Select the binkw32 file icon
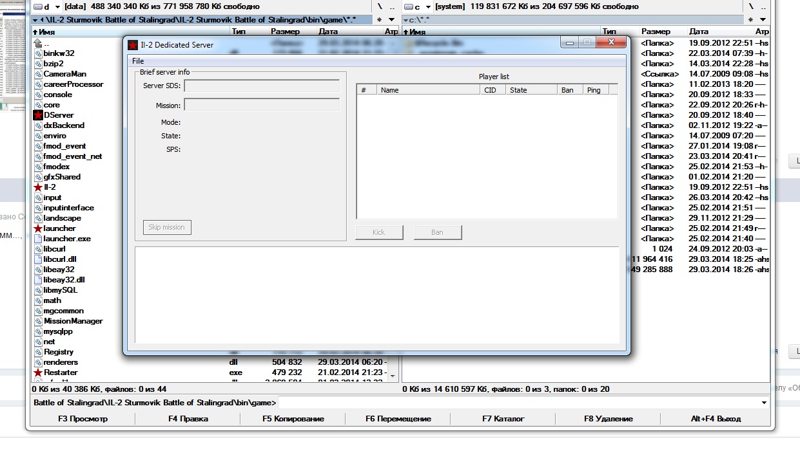The height and width of the screenshot is (451, 800). [x=38, y=53]
